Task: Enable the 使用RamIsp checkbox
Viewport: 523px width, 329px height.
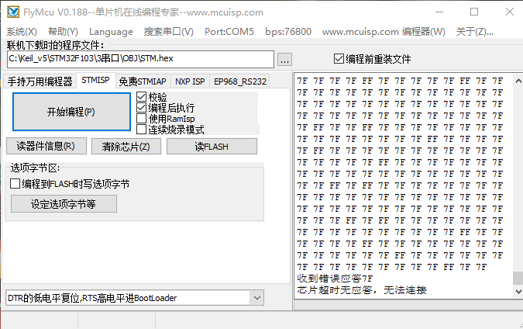Action: 142,119
